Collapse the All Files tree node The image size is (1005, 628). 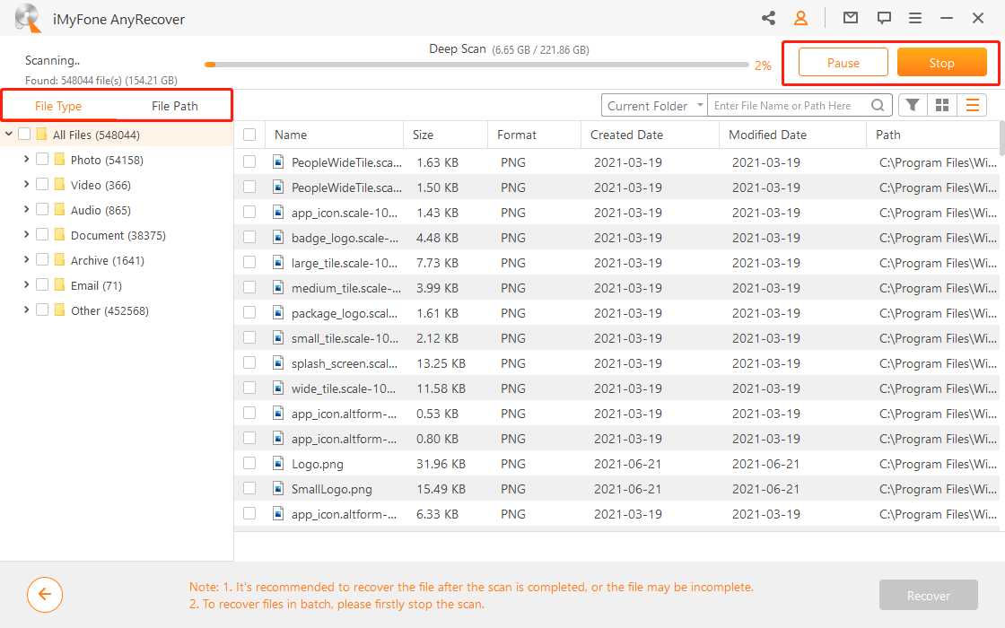9,134
